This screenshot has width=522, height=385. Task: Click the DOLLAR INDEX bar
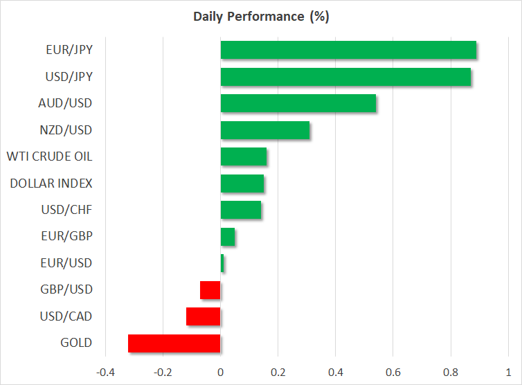242,183
